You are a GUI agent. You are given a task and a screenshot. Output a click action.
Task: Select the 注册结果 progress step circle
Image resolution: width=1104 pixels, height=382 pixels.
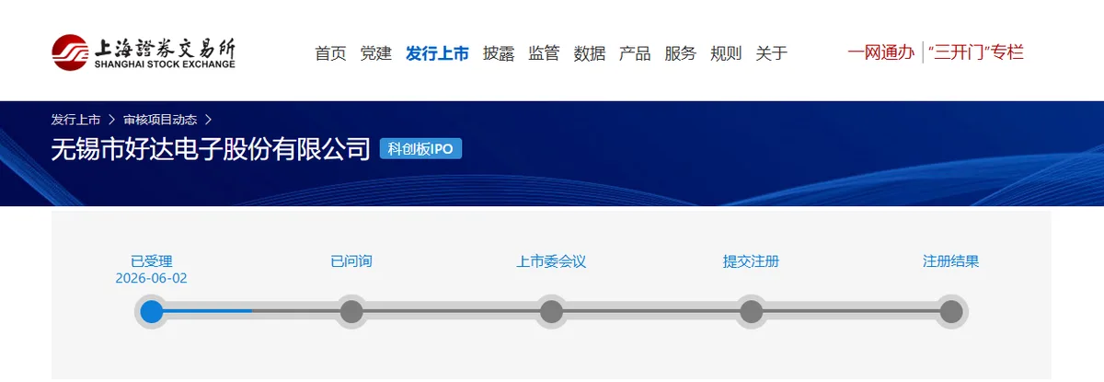pos(951,312)
